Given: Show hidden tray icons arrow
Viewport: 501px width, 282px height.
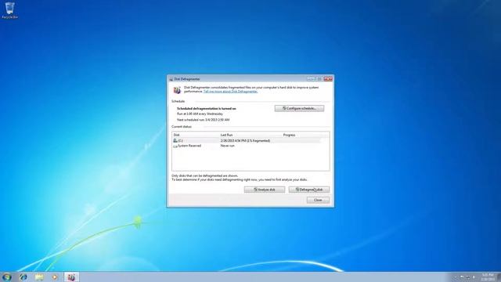Looking at the screenshot, I should pos(456,277).
